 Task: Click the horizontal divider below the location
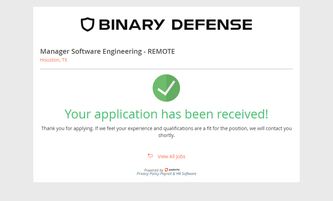pos(166,69)
